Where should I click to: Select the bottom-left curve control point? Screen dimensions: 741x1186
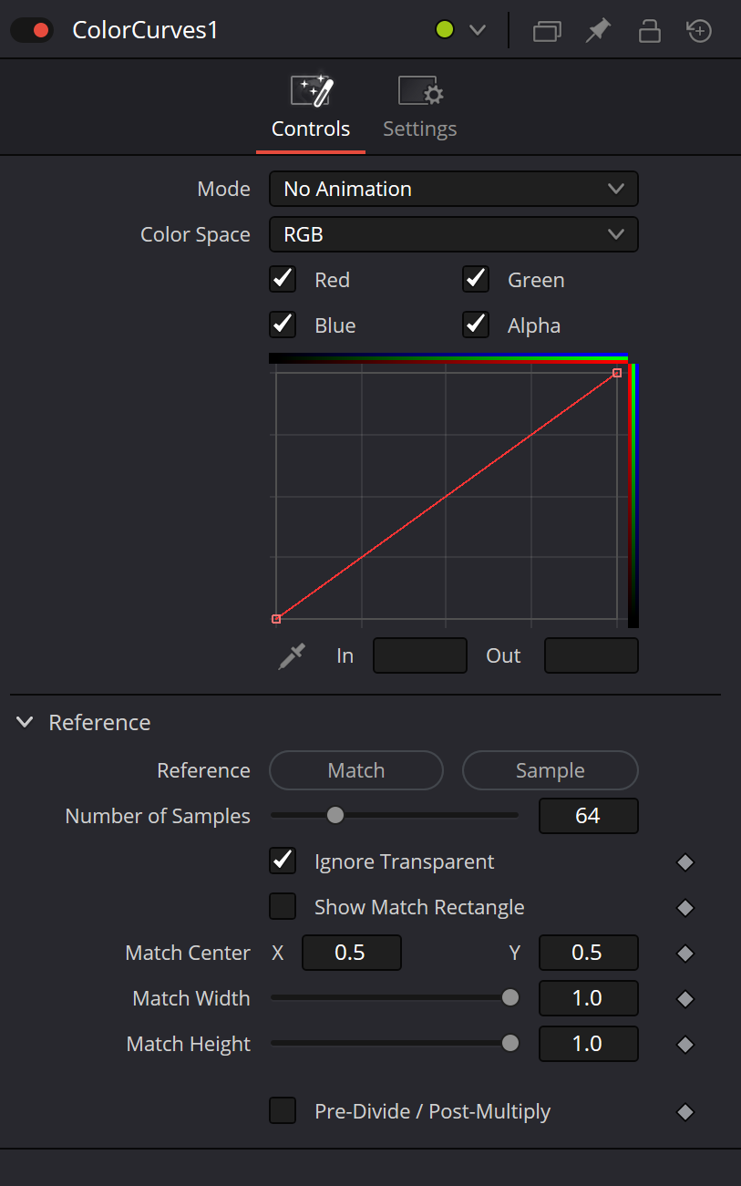276,619
